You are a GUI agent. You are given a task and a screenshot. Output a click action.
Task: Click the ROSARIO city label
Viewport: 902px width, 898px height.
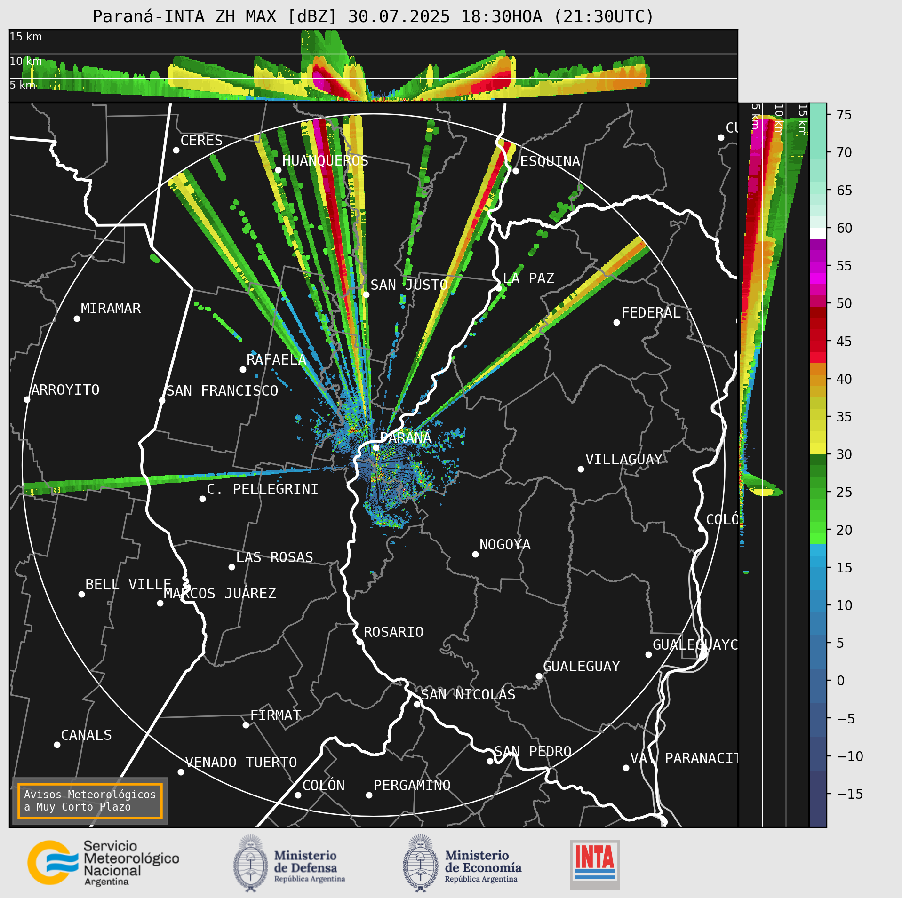(393, 632)
